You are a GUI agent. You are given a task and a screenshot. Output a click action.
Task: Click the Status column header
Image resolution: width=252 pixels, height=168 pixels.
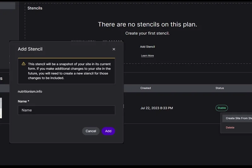click(x=220, y=88)
